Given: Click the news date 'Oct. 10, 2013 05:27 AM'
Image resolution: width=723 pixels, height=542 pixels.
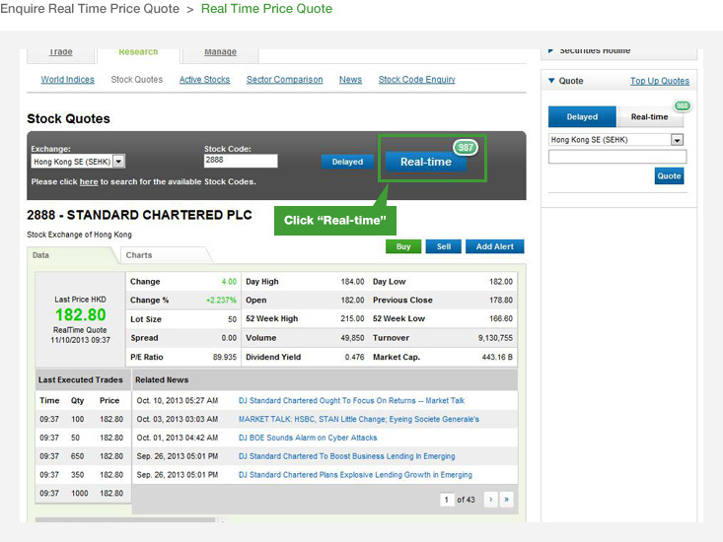Looking at the screenshot, I should 178,401.
